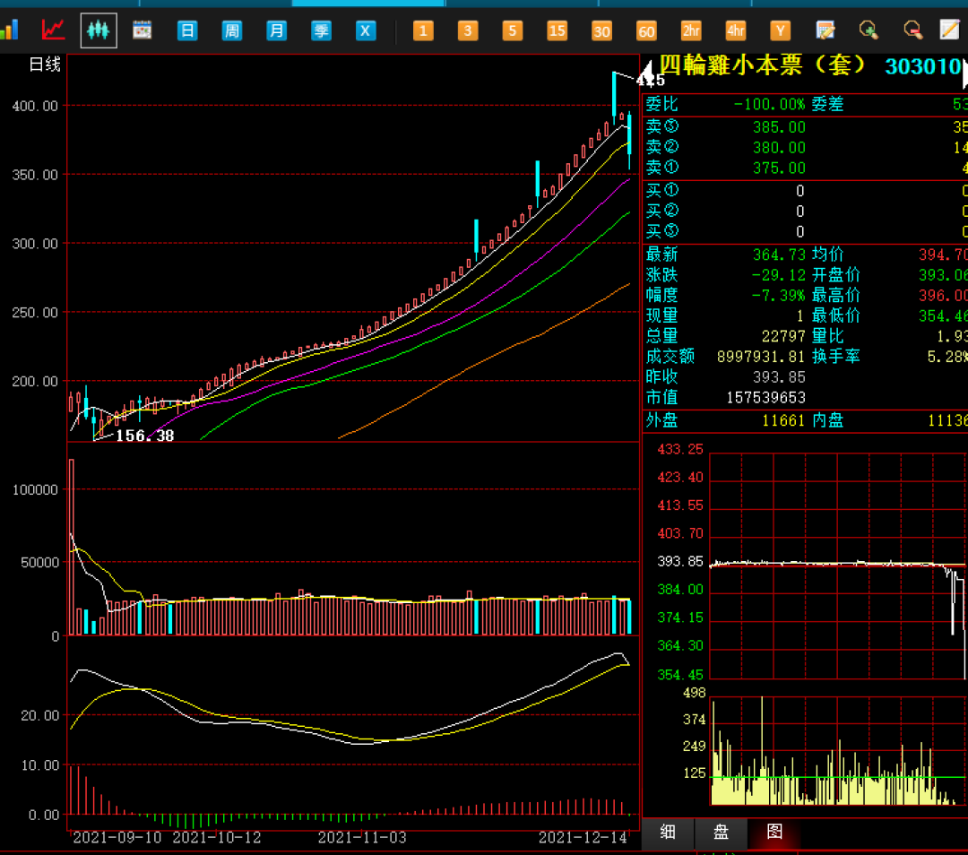Click the 委比 value -100.00%
The image size is (968, 855).
pyautogui.click(x=769, y=104)
